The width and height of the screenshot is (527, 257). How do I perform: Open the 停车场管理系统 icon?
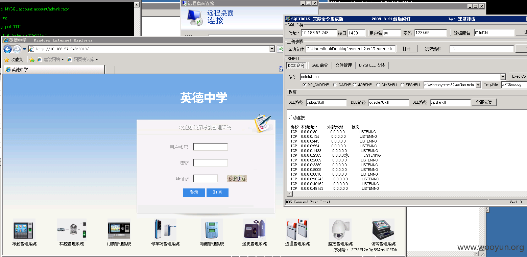pos(165,229)
